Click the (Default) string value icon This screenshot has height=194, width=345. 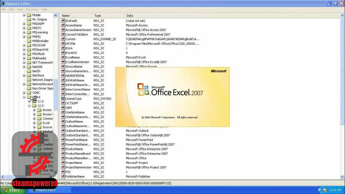[x=63, y=20]
